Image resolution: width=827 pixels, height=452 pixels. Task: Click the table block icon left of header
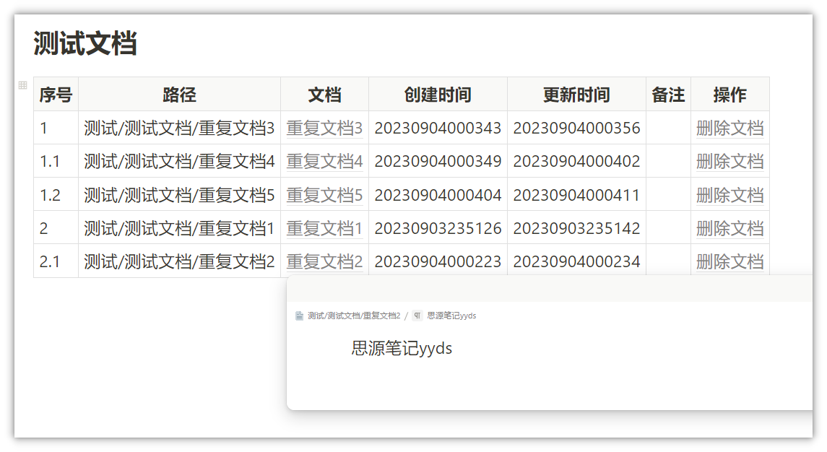click(x=22, y=85)
